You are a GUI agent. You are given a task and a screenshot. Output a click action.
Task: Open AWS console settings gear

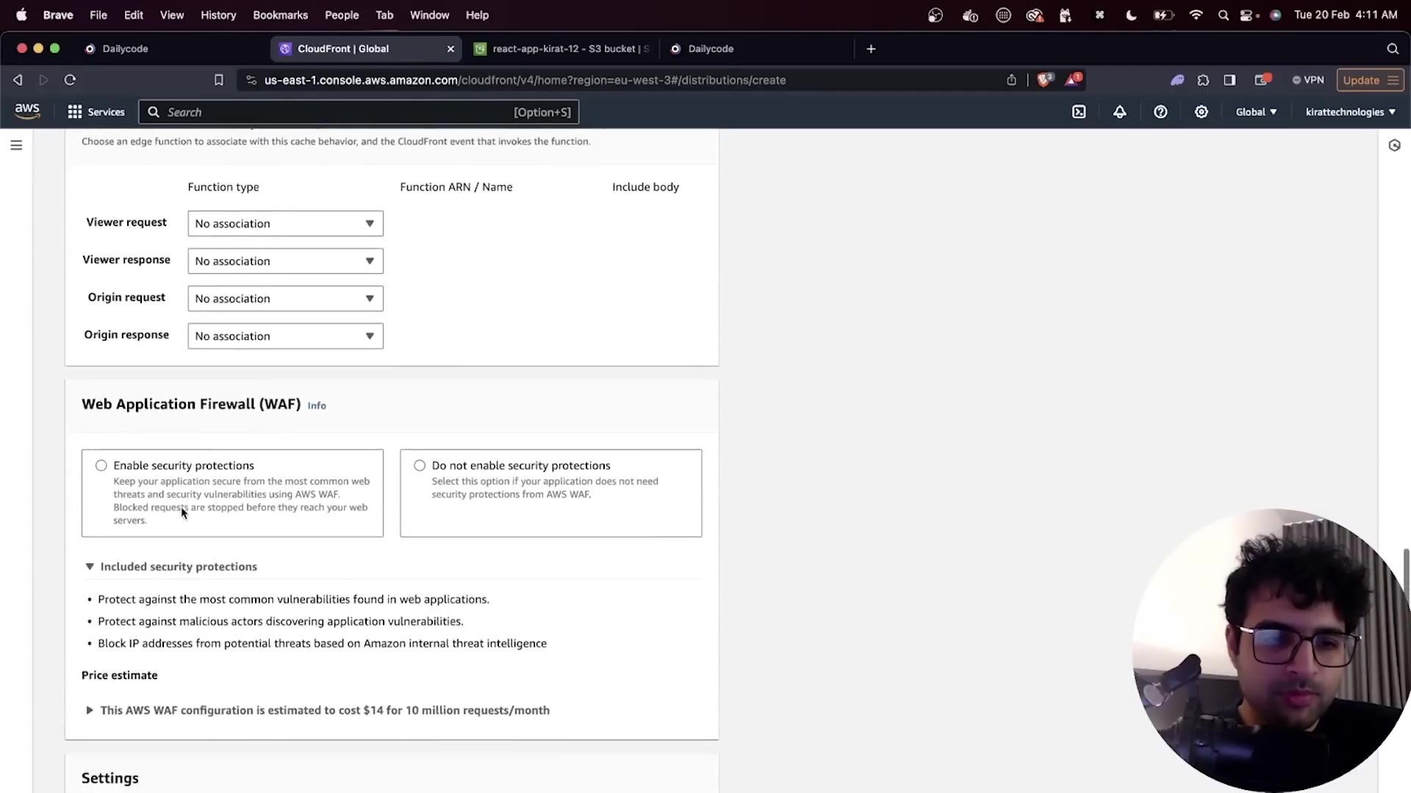click(x=1202, y=112)
